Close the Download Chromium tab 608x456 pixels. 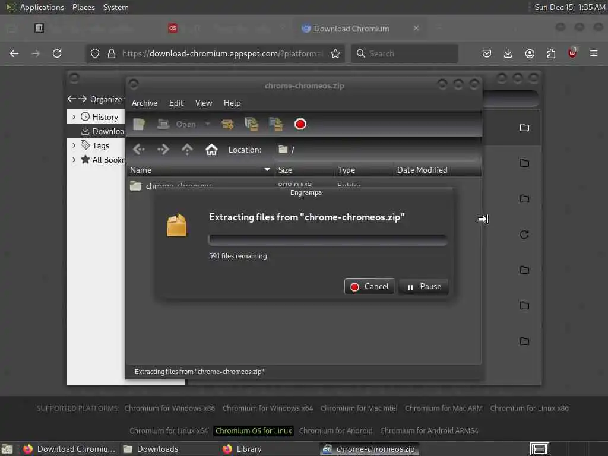pos(416,28)
